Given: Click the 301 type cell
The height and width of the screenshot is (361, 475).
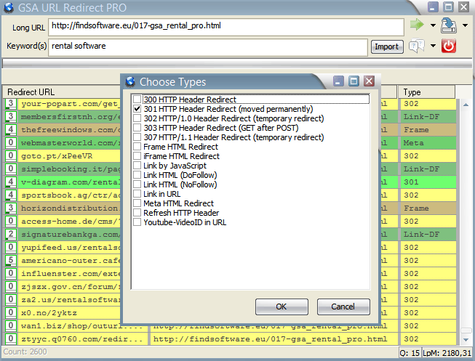Looking at the screenshot, I should tap(428, 182).
